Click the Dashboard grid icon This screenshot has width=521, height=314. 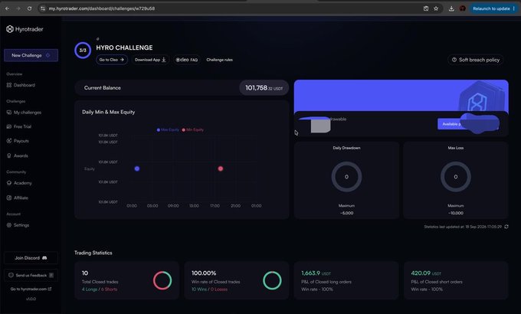(x=9, y=85)
